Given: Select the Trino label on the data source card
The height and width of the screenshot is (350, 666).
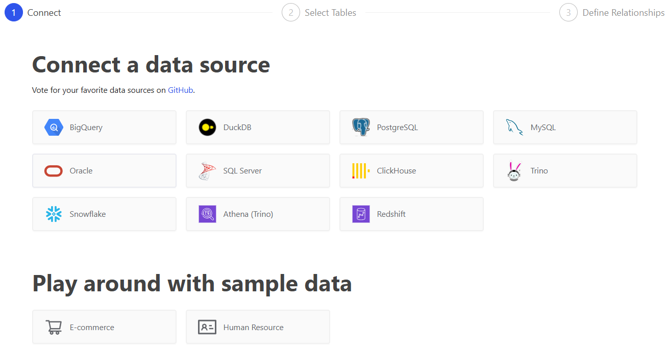Looking at the screenshot, I should pyautogui.click(x=539, y=171).
